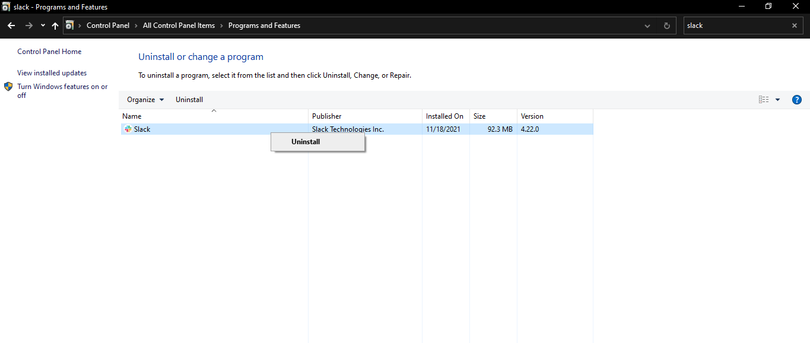Expand the view options dropdown arrow
The height and width of the screenshot is (343, 810).
click(x=777, y=100)
